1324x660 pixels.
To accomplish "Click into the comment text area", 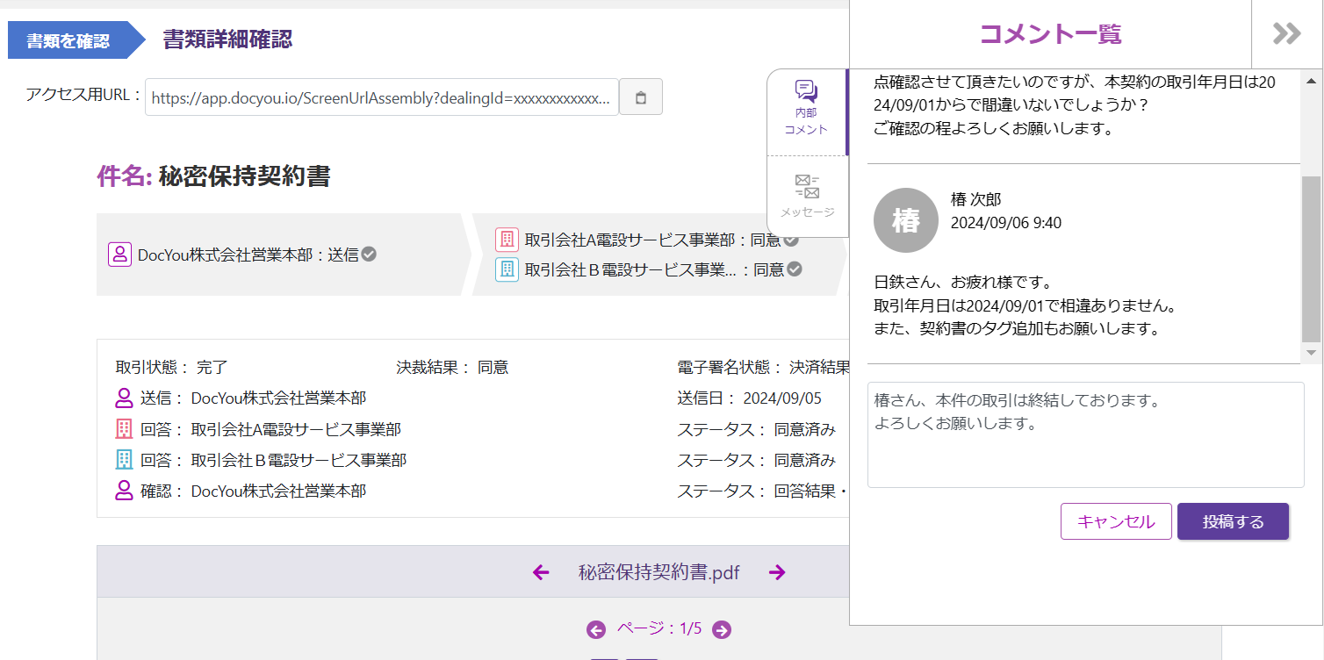I will (x=1084, y=434).
